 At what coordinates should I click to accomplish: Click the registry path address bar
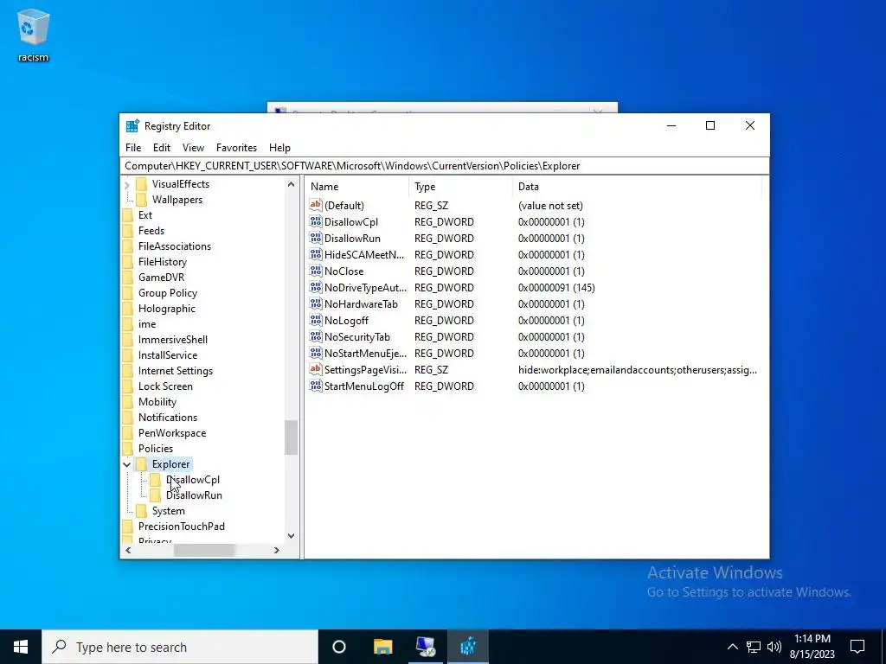pyautogui.click(x=444, y=166)
